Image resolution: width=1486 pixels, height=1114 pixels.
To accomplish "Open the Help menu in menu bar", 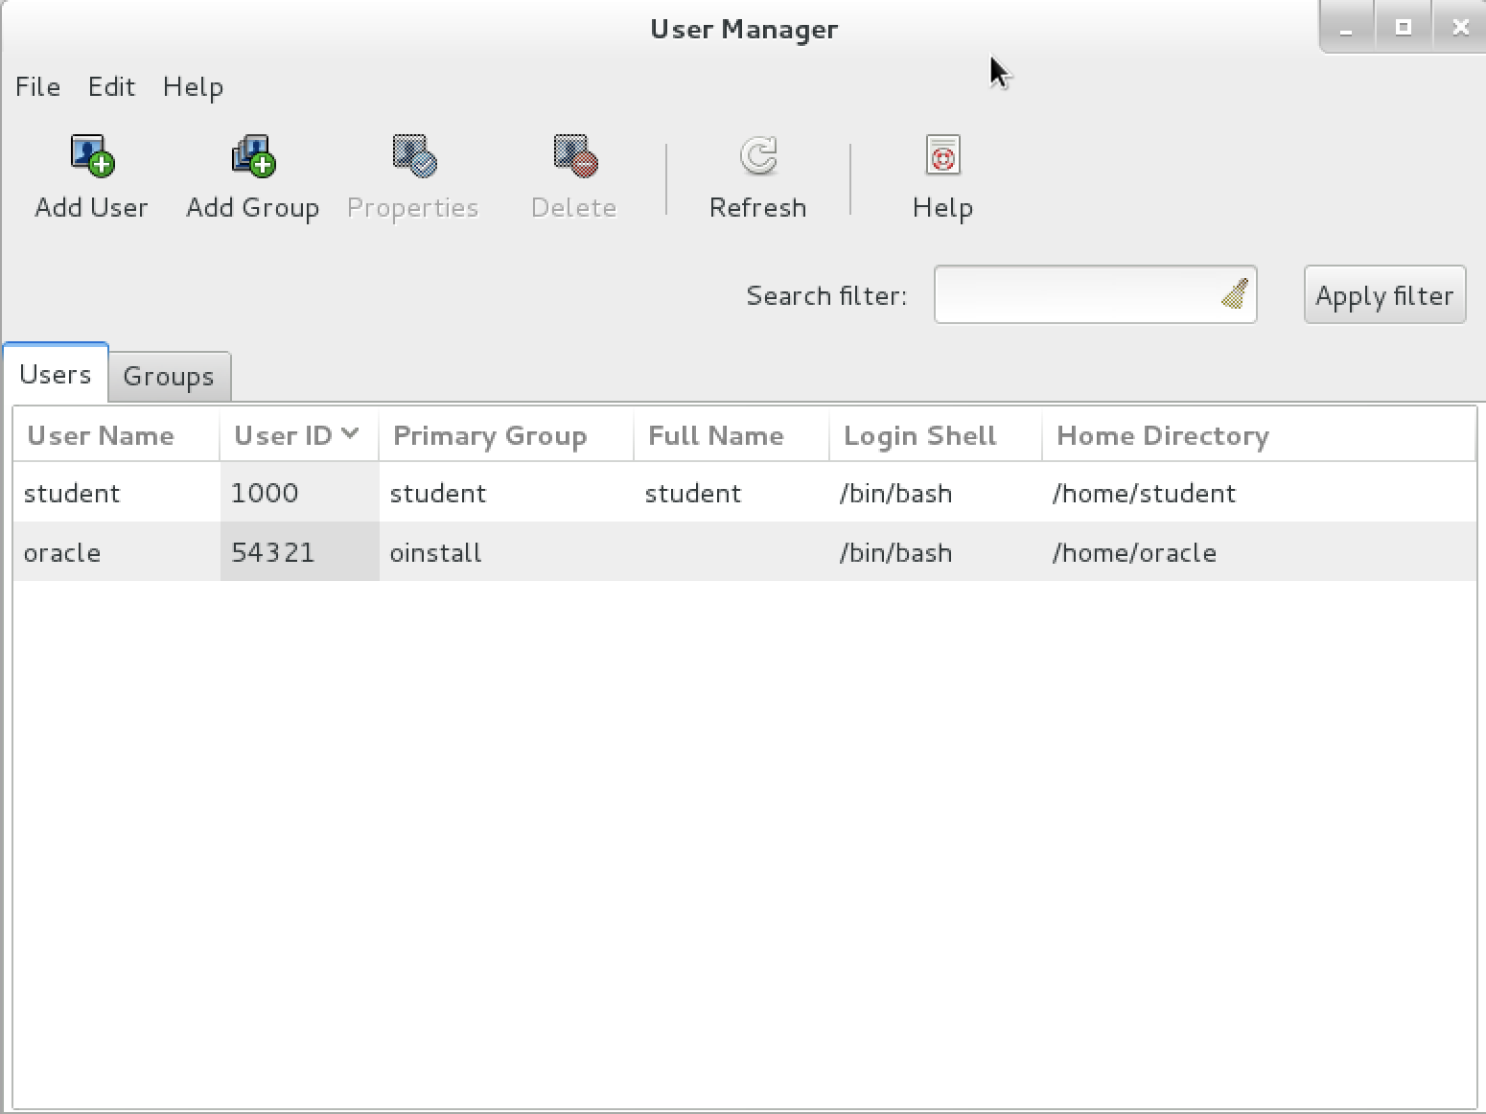I will click(x=193, y=86).
